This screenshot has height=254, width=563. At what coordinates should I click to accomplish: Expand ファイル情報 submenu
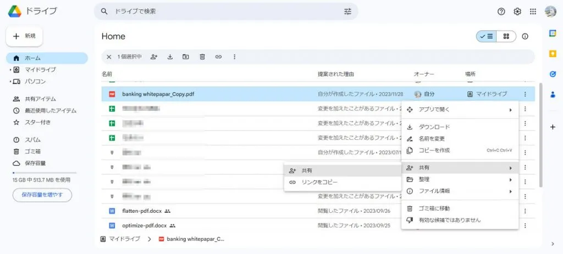click(x=510, y=191)
